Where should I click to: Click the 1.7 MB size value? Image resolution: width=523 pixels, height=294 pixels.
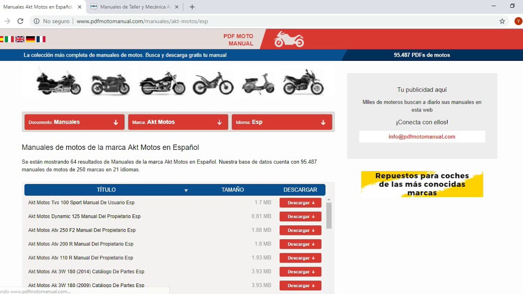click(263, 203)
